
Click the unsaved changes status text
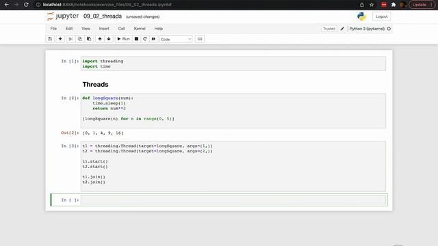(x=143, y=16)
